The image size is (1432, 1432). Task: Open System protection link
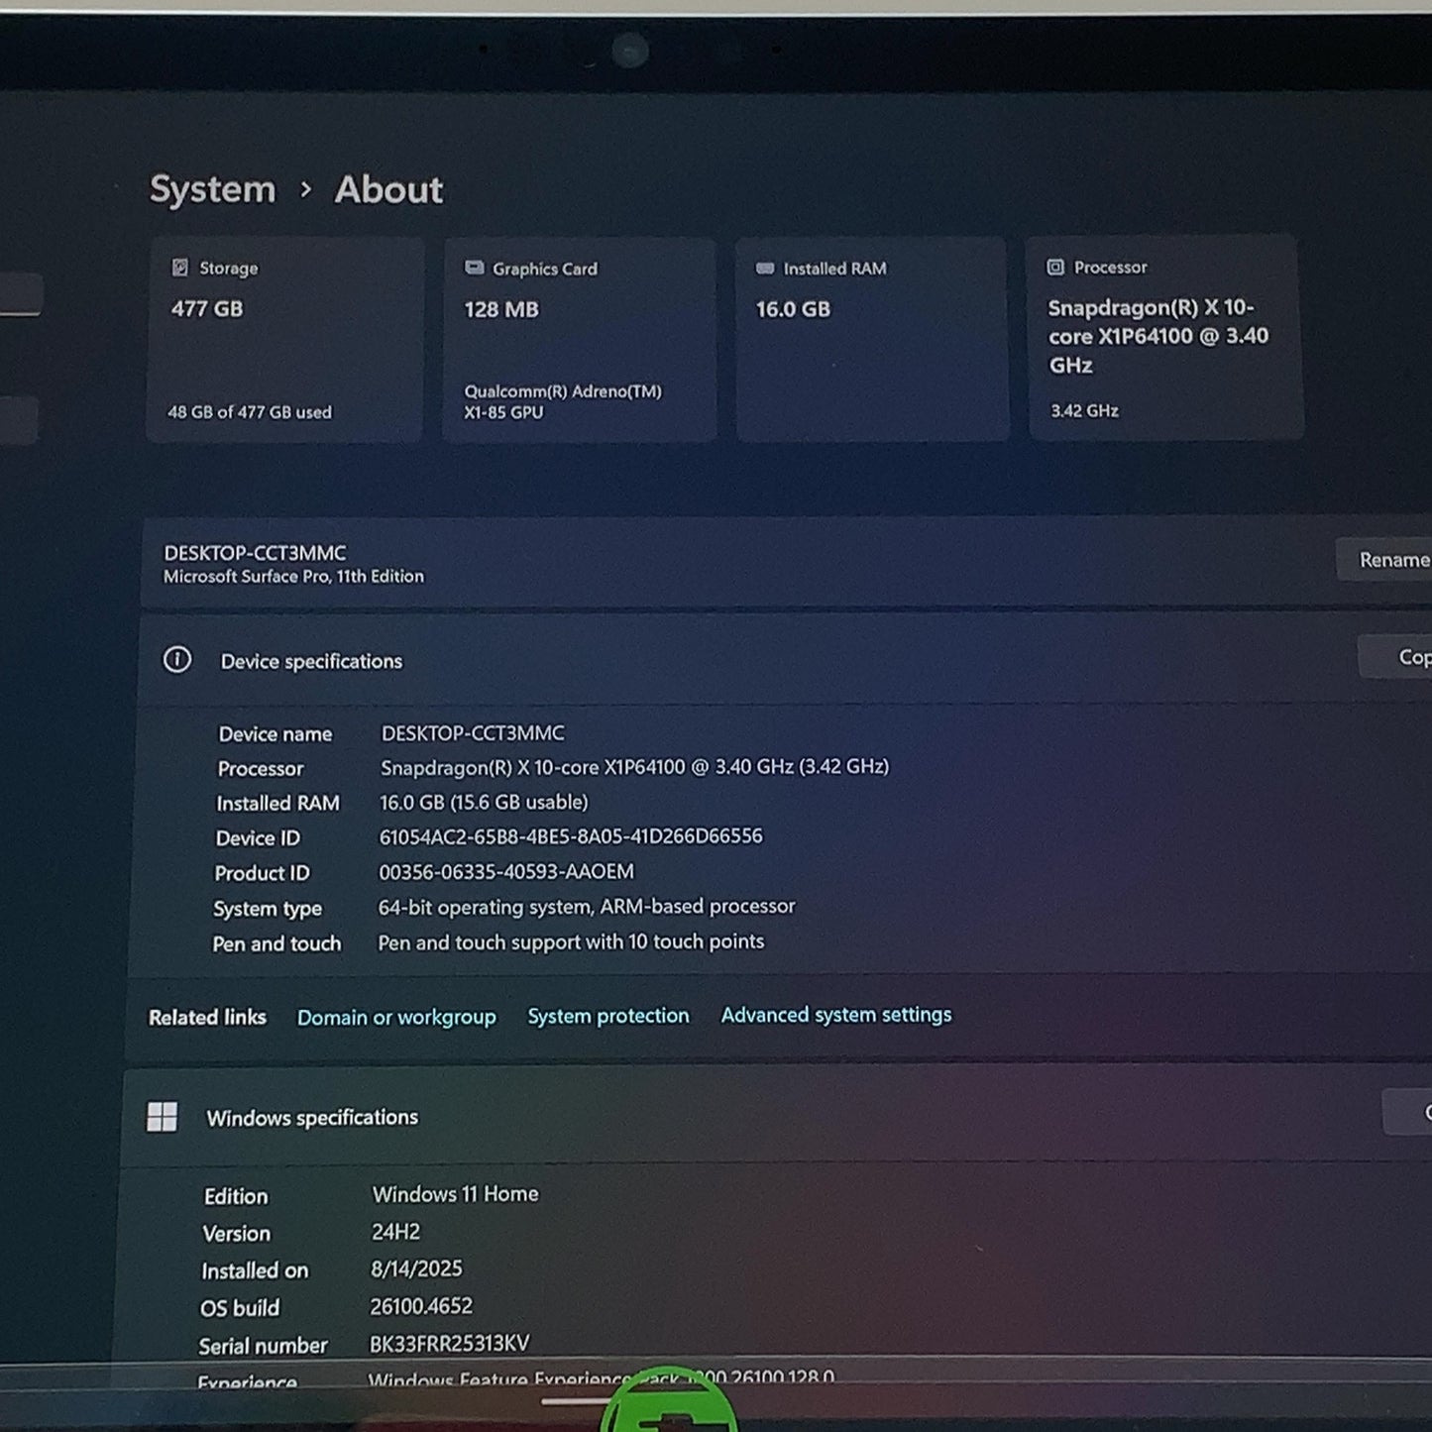[608, 1016]
